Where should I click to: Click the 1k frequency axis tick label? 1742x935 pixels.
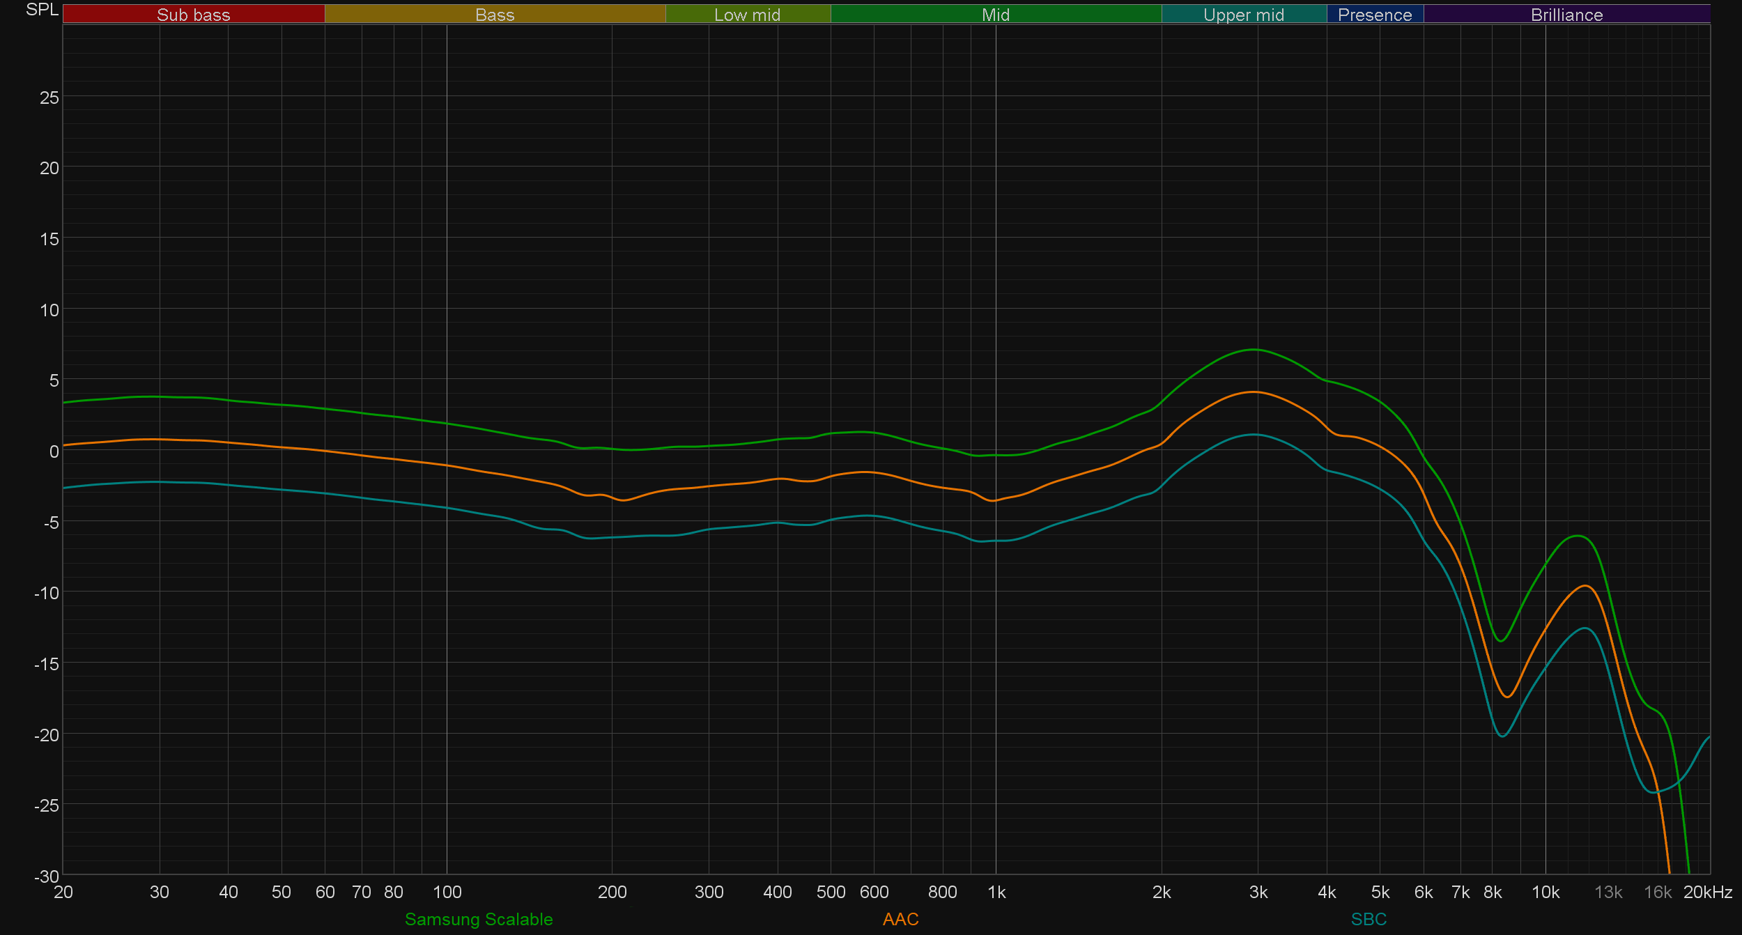[x=996, y=892]
